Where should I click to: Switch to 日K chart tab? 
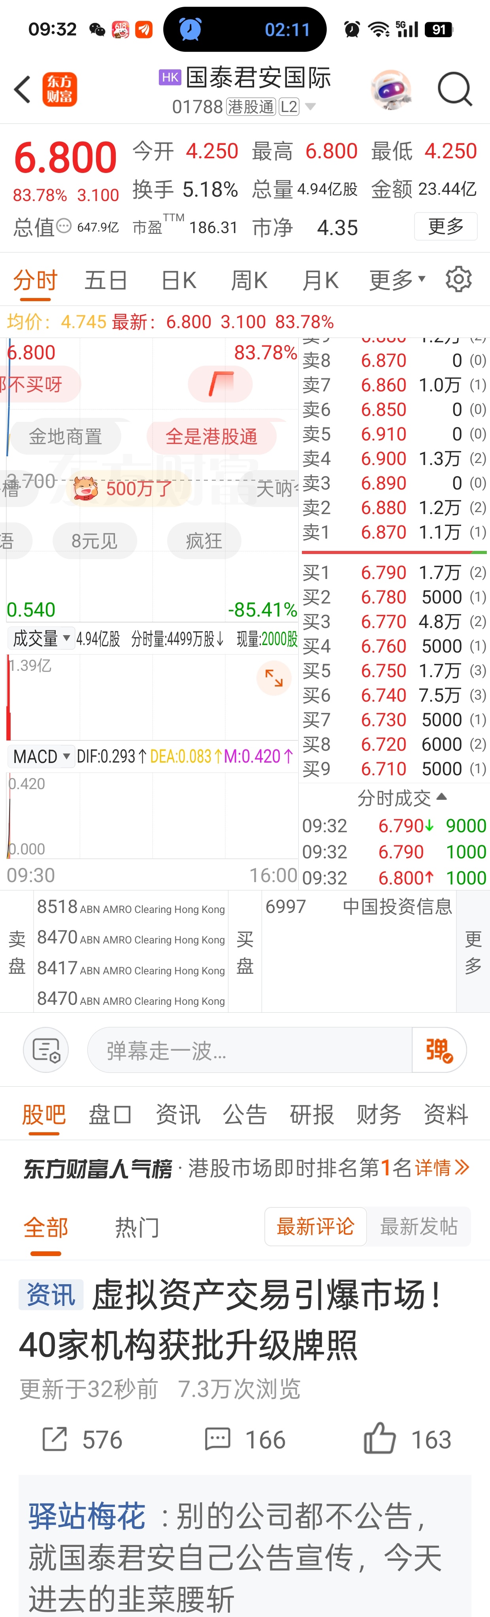[179, 280]
